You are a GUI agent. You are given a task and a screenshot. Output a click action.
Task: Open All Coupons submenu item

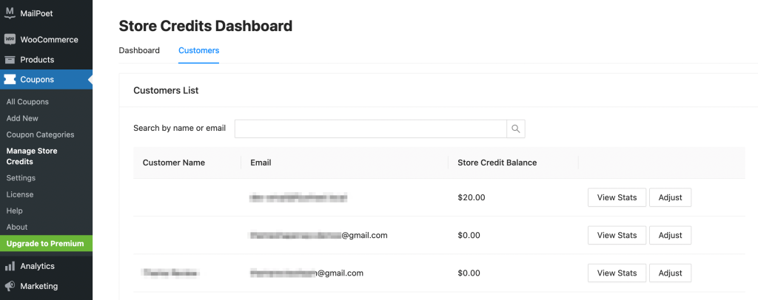[x=27, y=102]
